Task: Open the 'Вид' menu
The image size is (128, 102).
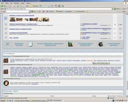Action: [x=11, y=3]
